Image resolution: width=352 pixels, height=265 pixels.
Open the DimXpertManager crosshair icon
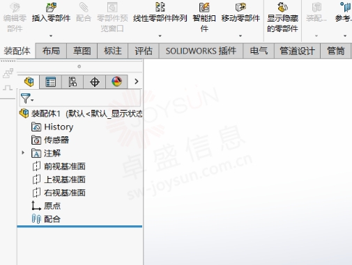pyautogui.click(x=94, y=82)
